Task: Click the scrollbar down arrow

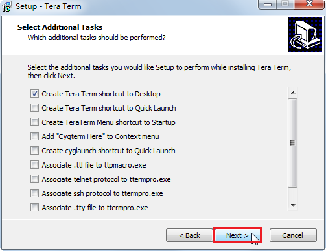Action: 293,205
